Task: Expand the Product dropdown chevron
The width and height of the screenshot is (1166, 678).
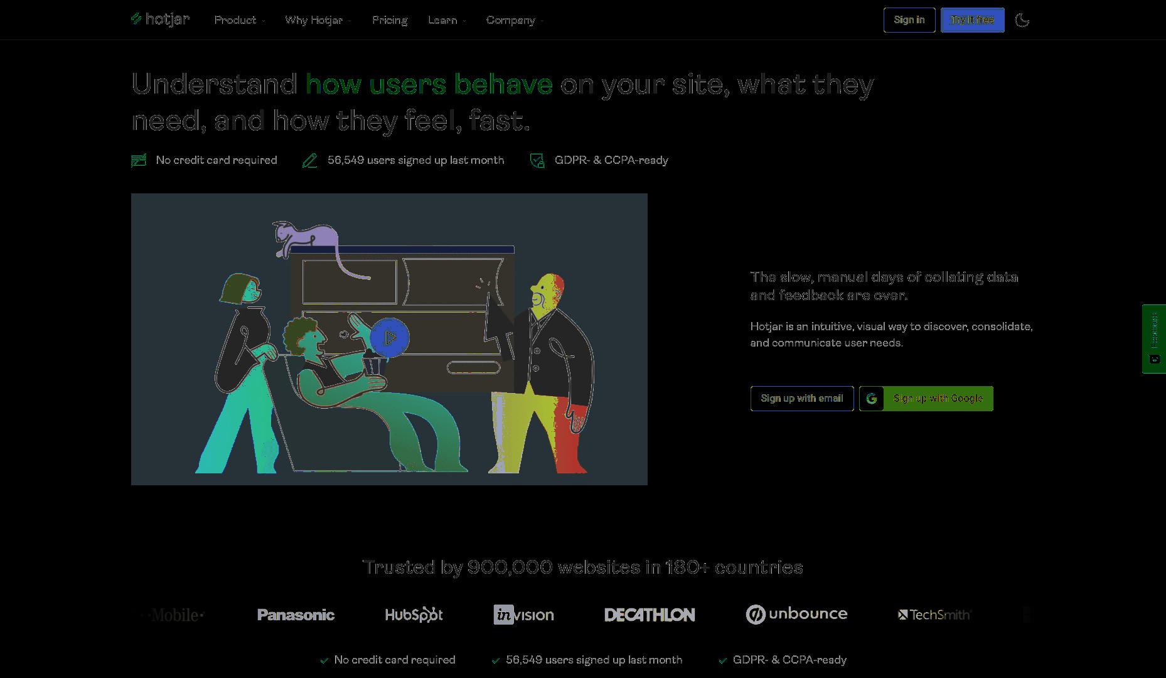Action: coord(263,21)
